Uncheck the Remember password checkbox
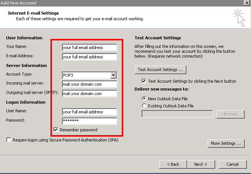The height and width of the screenshot is (174, 251). [x=56, y=130]
